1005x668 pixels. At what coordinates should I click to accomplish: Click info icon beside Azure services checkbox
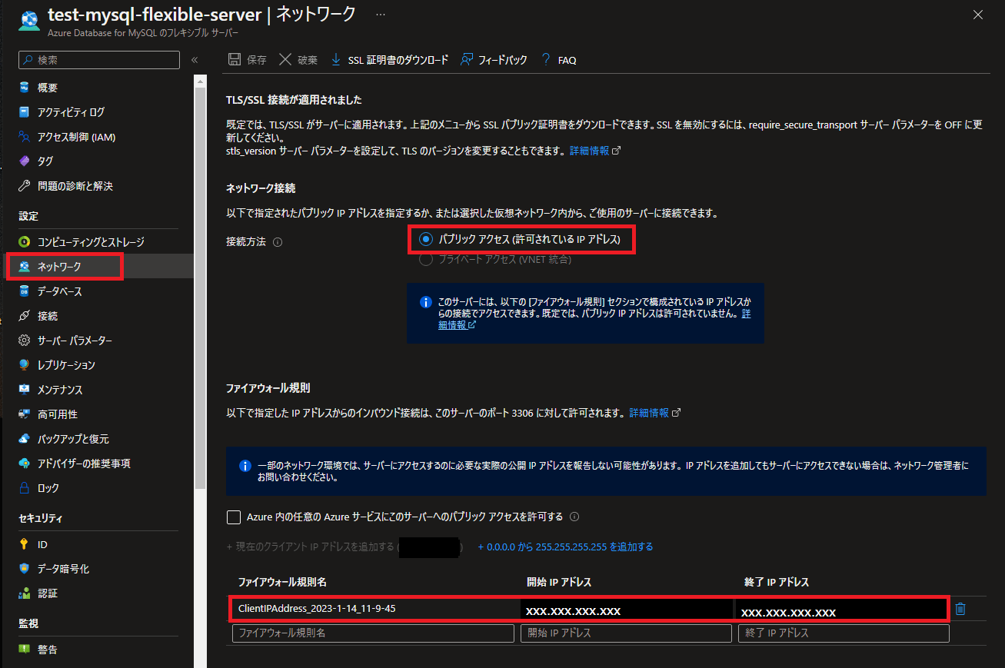pyautogui.click(x=574, y=517)
